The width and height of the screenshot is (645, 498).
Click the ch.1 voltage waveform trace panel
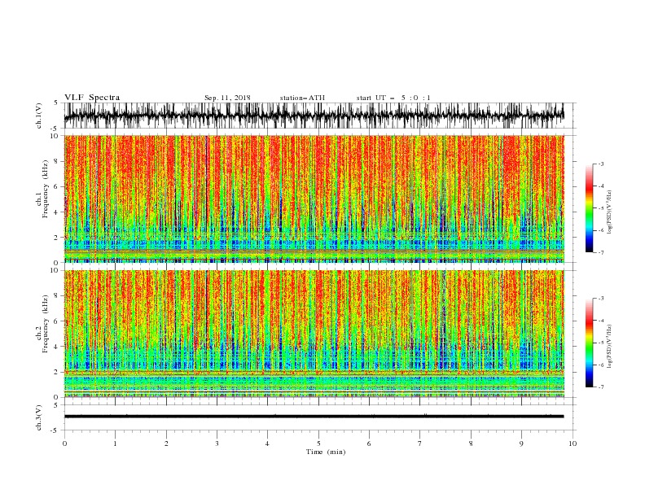pyautogui.click(x=314, y=116)
